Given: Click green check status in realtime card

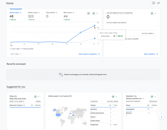Looking at the screenshot, I should coord(152,13).
